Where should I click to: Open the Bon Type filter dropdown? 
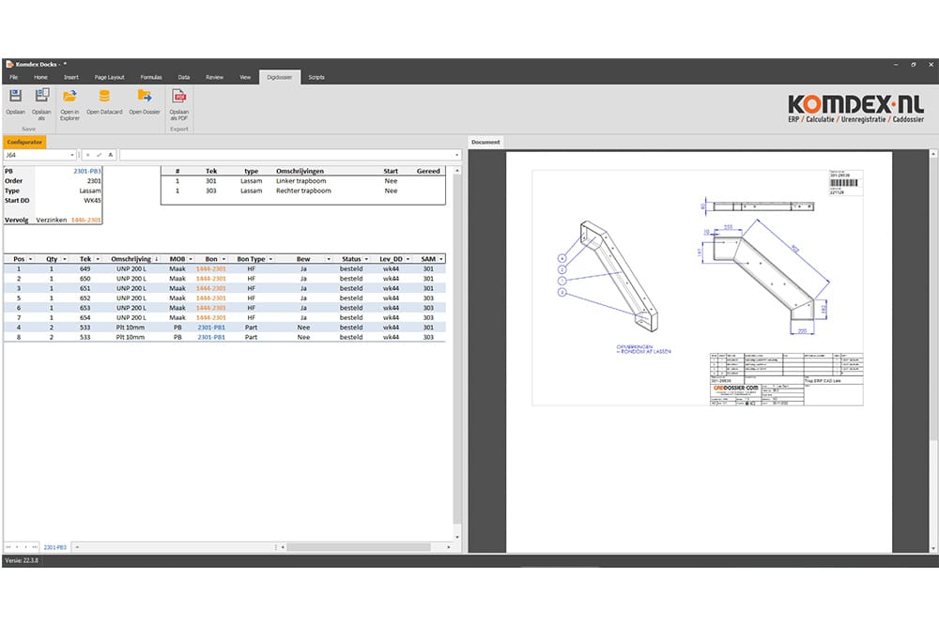[x=270, y=259]
